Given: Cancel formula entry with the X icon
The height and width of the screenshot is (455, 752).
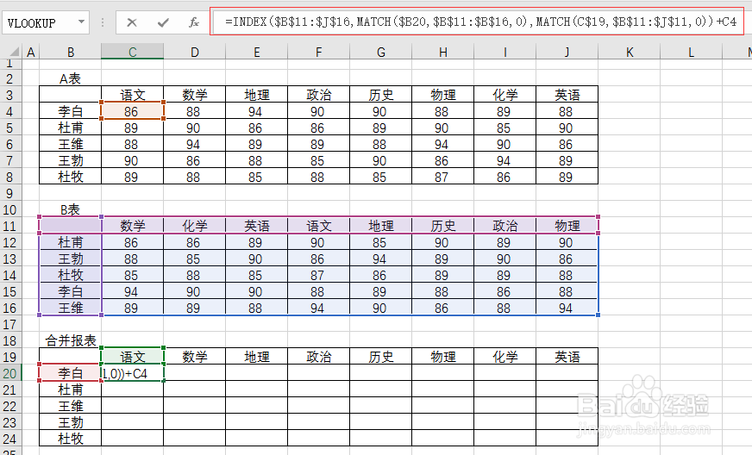Looking at the screenshot, I should [x=132, y=22].
